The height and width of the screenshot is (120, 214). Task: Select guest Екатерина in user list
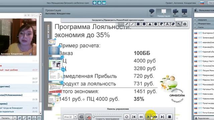point(204,33)
